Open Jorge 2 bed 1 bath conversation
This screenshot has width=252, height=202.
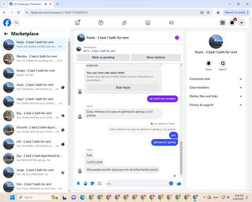tap(34, 173)
